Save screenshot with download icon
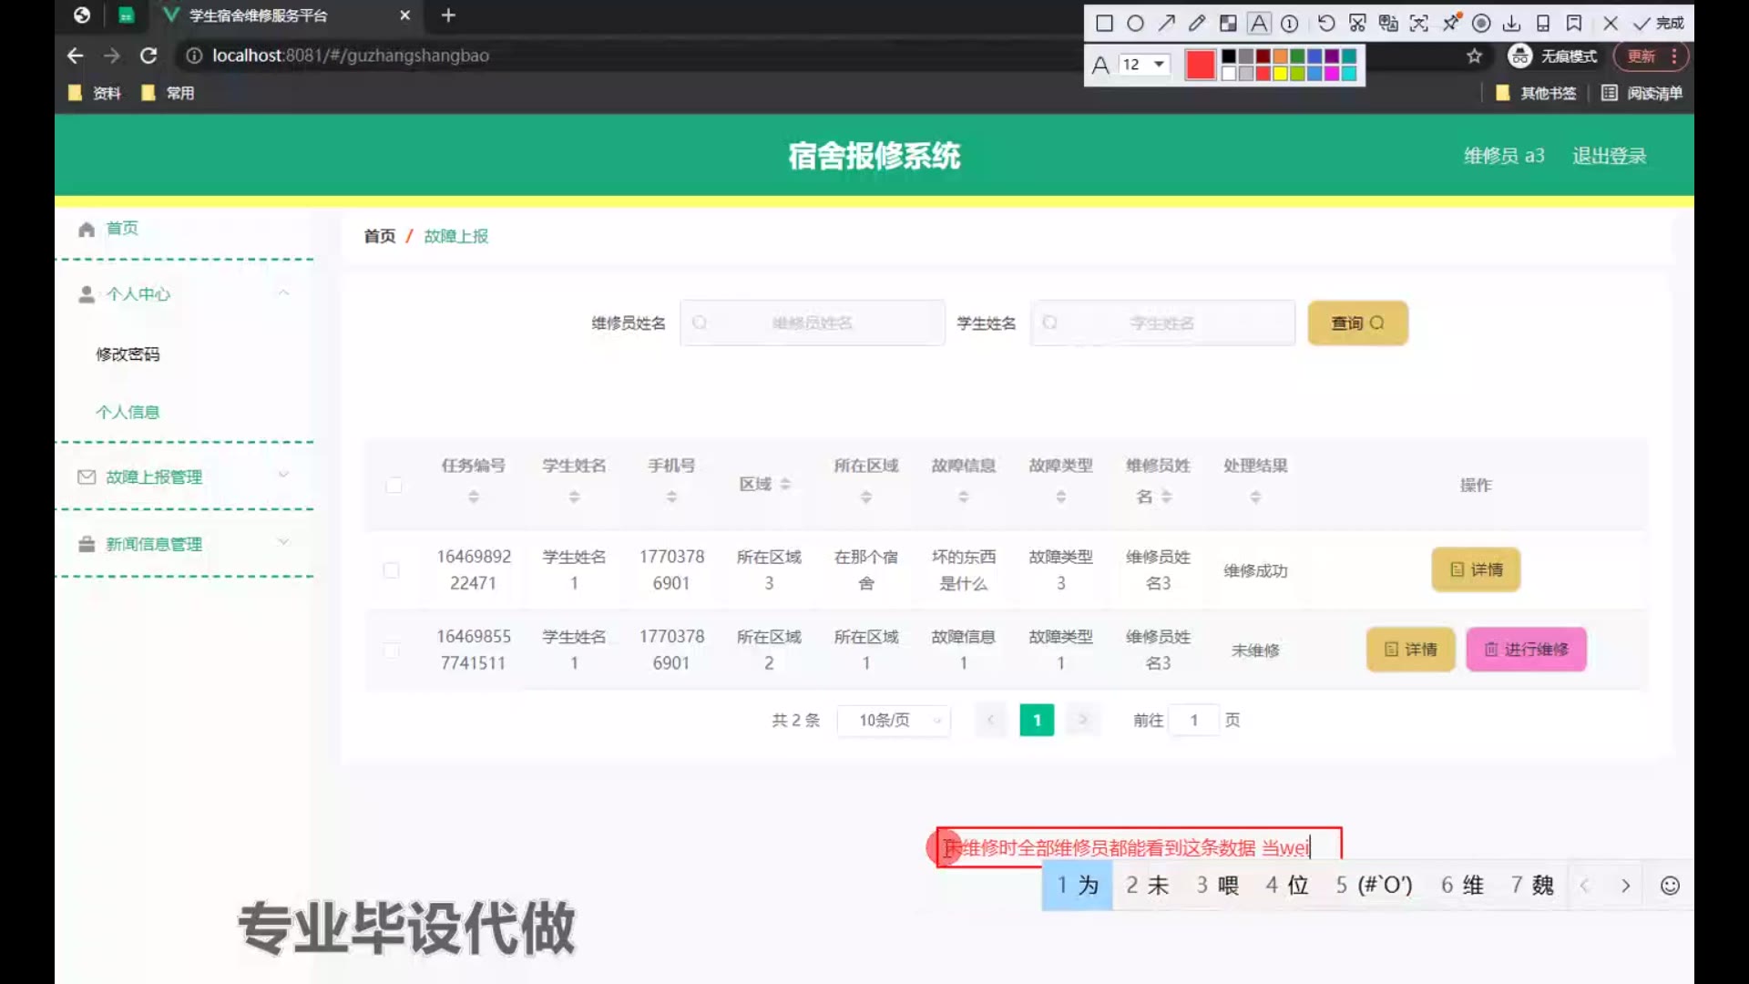 1512,24
